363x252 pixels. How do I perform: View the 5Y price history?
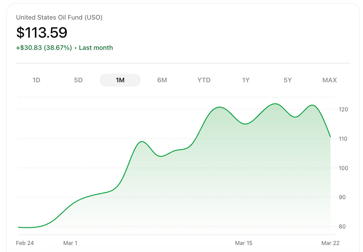point(288,80)
